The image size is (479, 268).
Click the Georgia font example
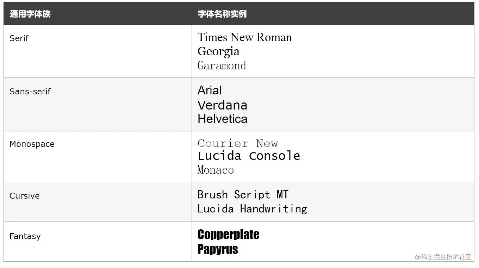click(218, 51)
